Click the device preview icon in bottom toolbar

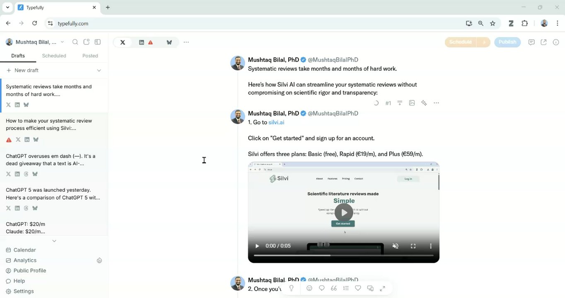click(370, 288)
